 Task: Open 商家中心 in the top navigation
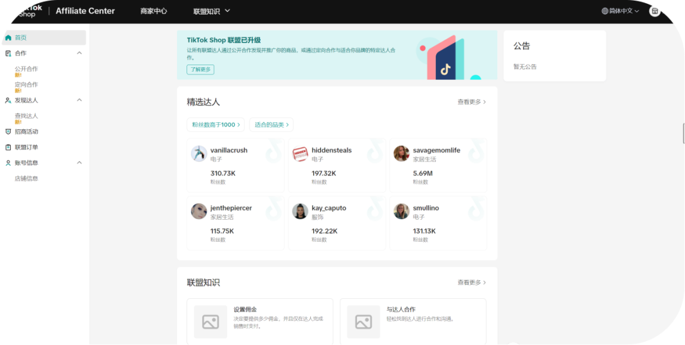pos(153,11)
